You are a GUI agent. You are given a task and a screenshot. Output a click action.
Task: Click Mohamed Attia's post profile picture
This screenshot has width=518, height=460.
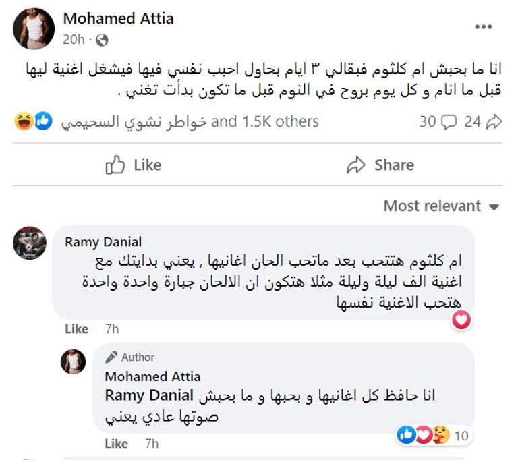(34, 28)
